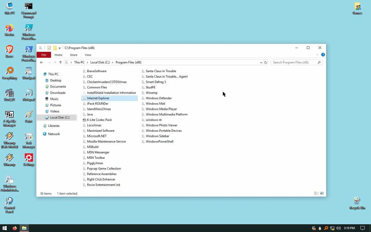Select Downloads in navigation pane

point(58,93)
